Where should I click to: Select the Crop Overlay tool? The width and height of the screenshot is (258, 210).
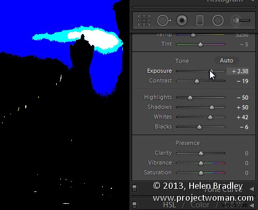(x=144, y=21)
